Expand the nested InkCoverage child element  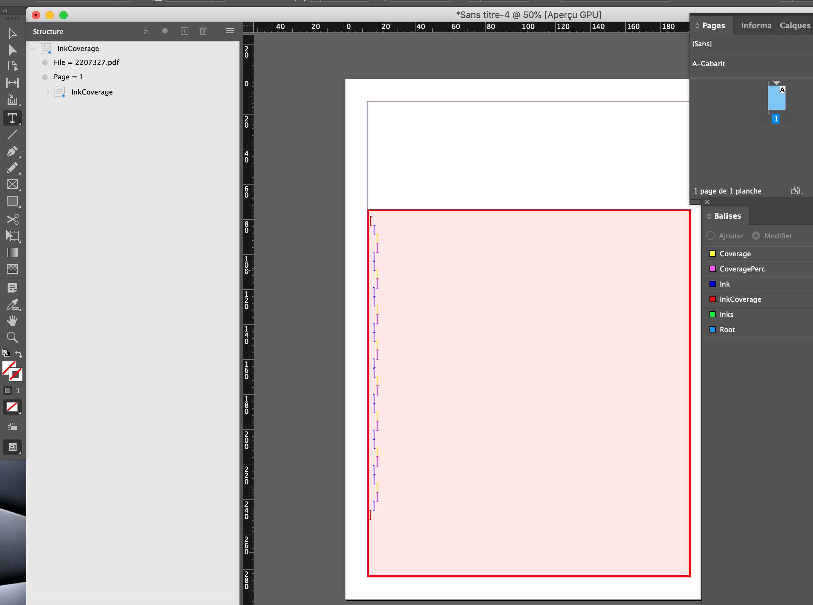pyautogui.click(x=47, y=92)
